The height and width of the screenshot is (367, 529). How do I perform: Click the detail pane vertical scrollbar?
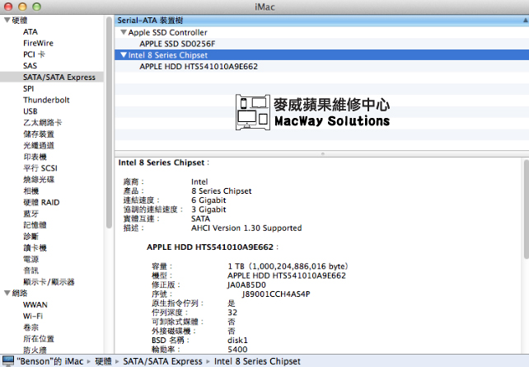point(527,209)
